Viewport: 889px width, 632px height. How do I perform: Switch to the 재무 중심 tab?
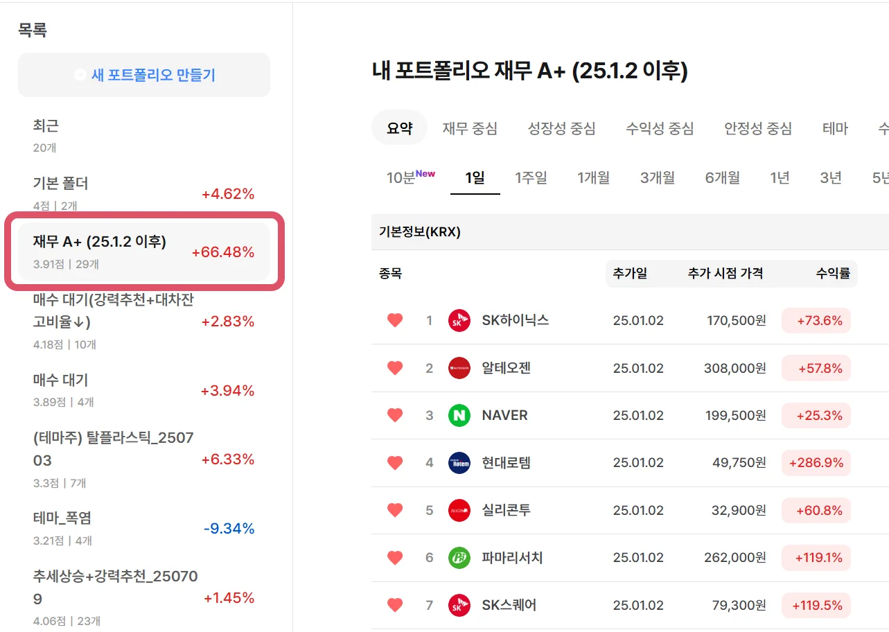[470, 128]
